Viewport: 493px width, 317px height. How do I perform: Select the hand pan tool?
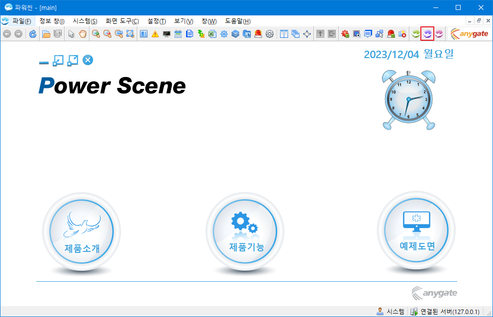[x=83, y=34]
